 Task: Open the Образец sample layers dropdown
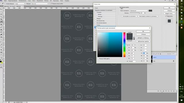[x=40, y=4]
